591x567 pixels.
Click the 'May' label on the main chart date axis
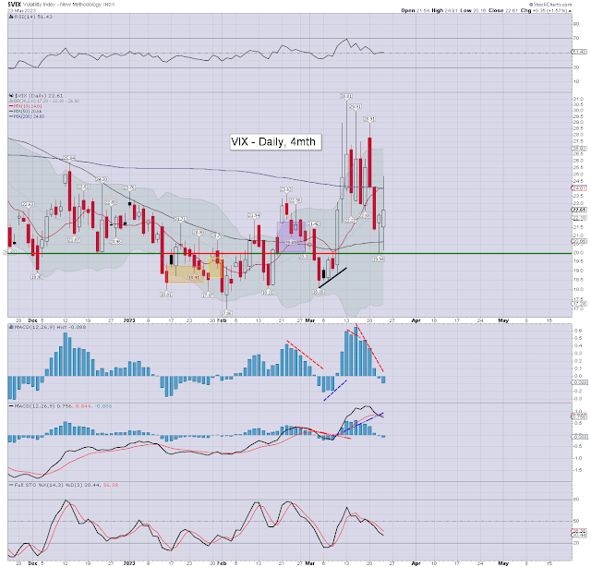[x=503, y=320]
